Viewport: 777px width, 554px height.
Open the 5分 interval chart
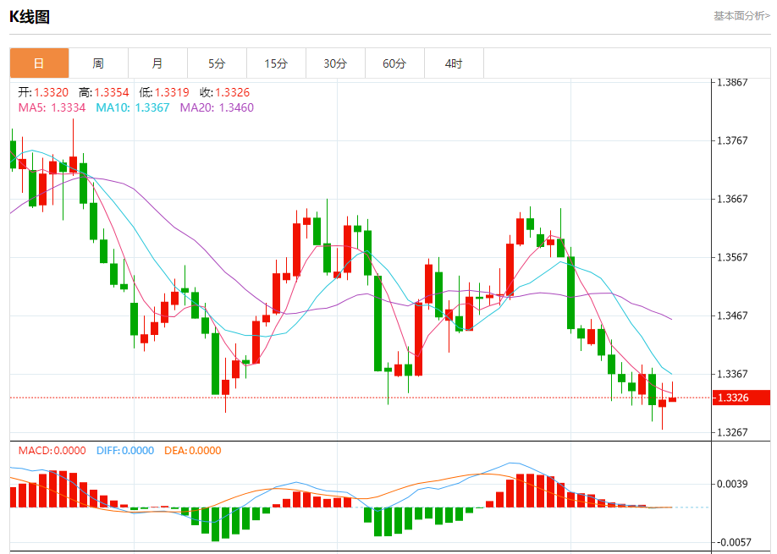click(217, 63)
